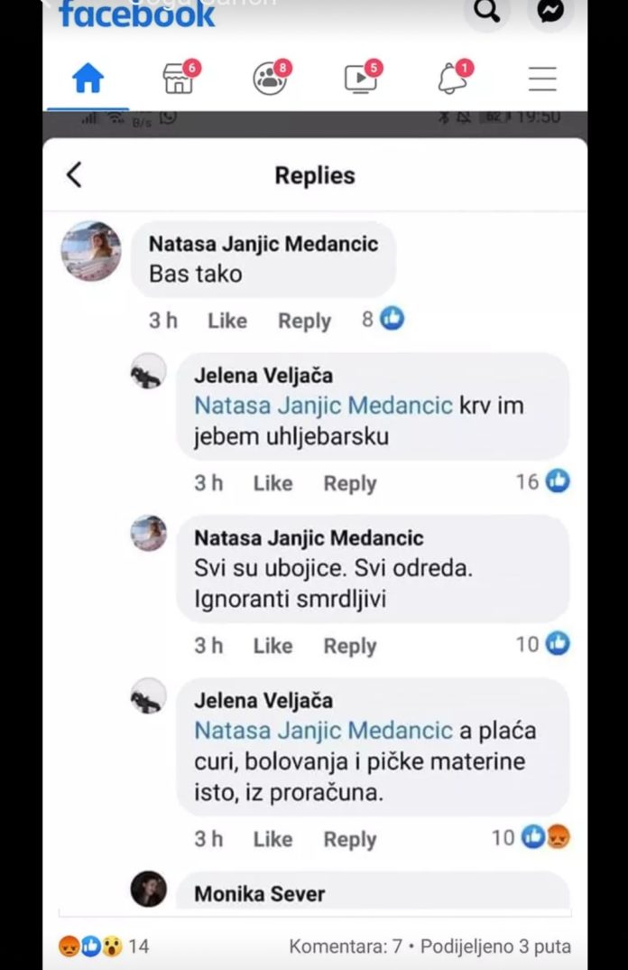Image resolution: width=628 pixels, height=970 pixels.
Task: Go back from the Replies panel
Action: 74,175
